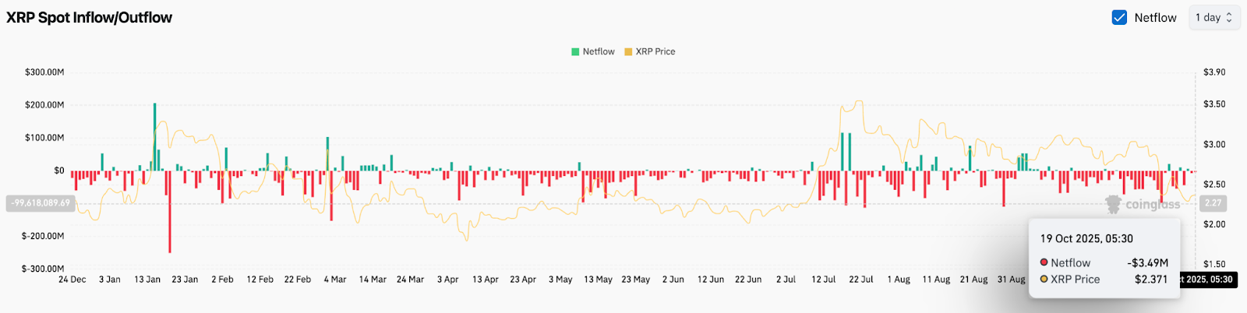Click the yellow XRP Price legend swatch
Screen dimensions: 1247x313
pos(628,51)
